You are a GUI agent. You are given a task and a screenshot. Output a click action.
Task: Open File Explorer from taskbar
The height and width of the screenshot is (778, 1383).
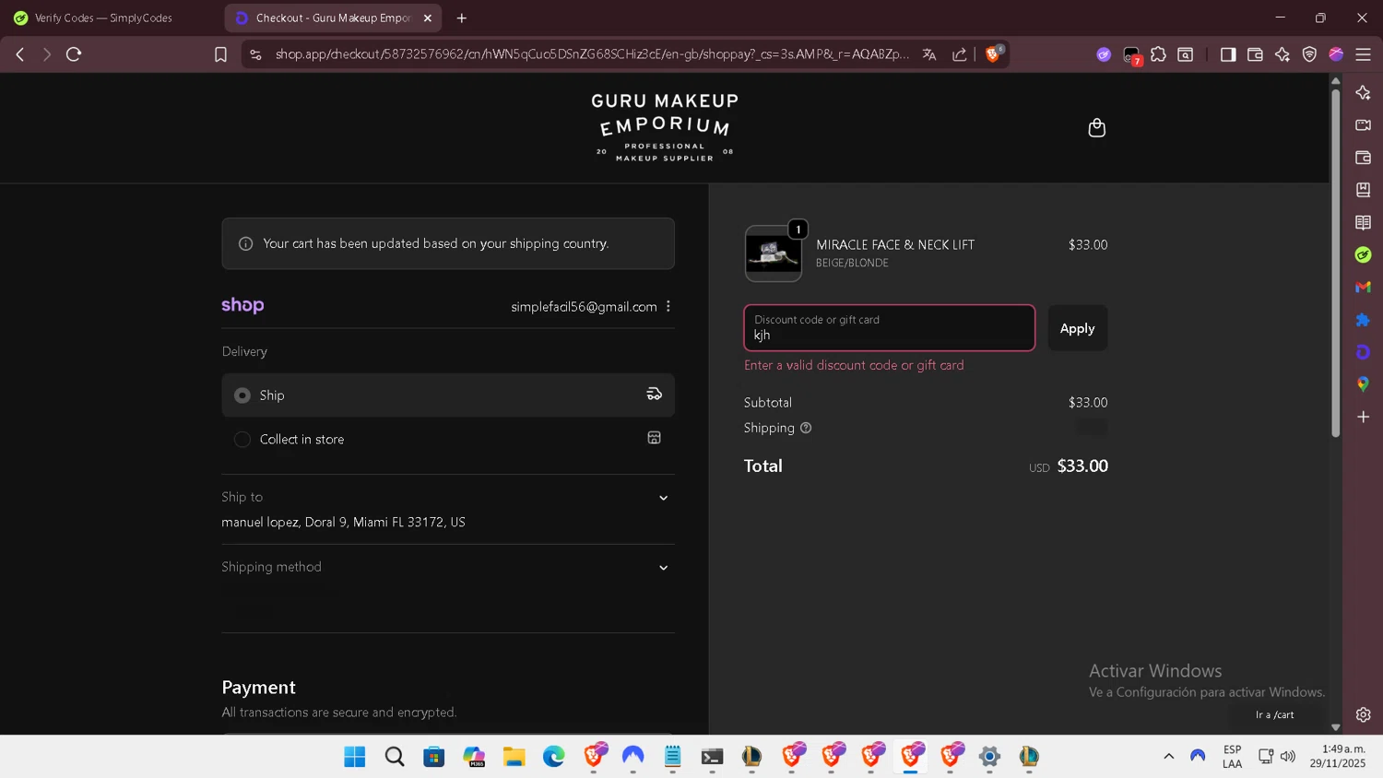click(514, 757)
